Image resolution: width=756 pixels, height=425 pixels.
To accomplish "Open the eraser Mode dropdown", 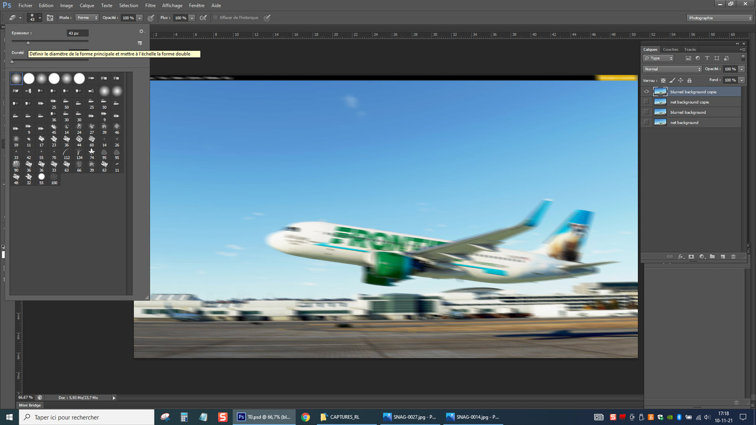I will pos(87,18).
